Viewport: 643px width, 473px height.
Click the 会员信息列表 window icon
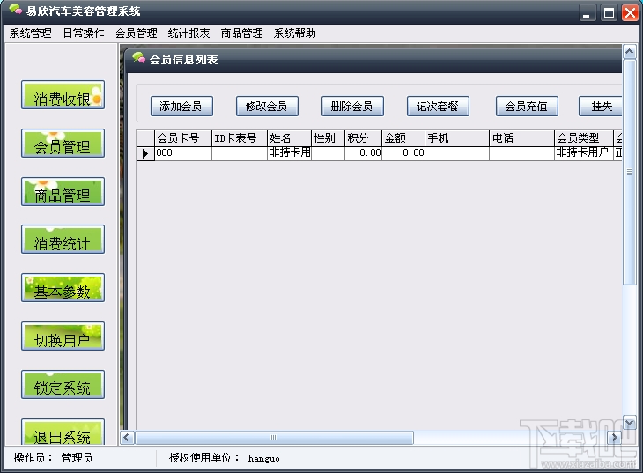click(x=138, y=58)
